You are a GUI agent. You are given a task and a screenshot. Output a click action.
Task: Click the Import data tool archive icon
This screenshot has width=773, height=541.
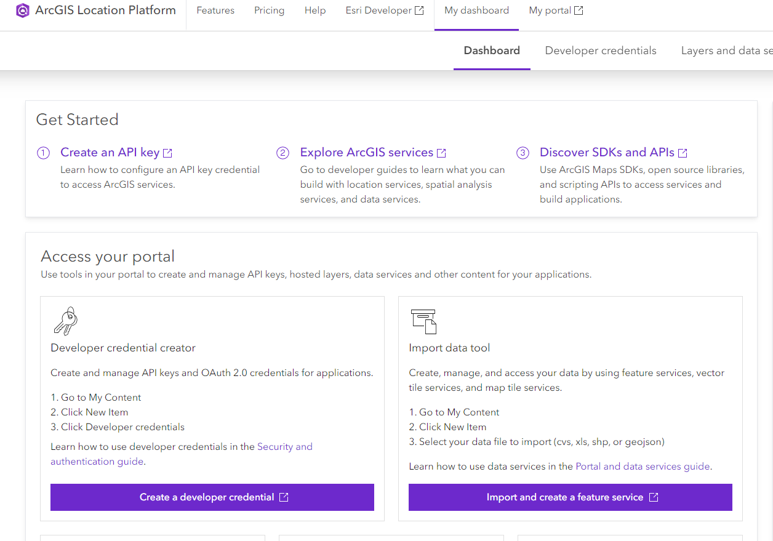(423, 321)
